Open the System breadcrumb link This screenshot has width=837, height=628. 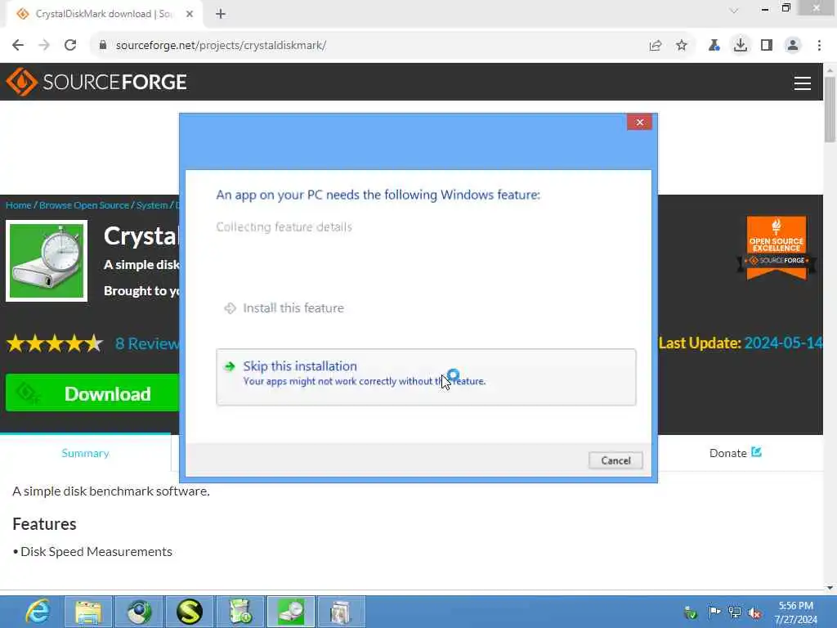pos(152,205)
